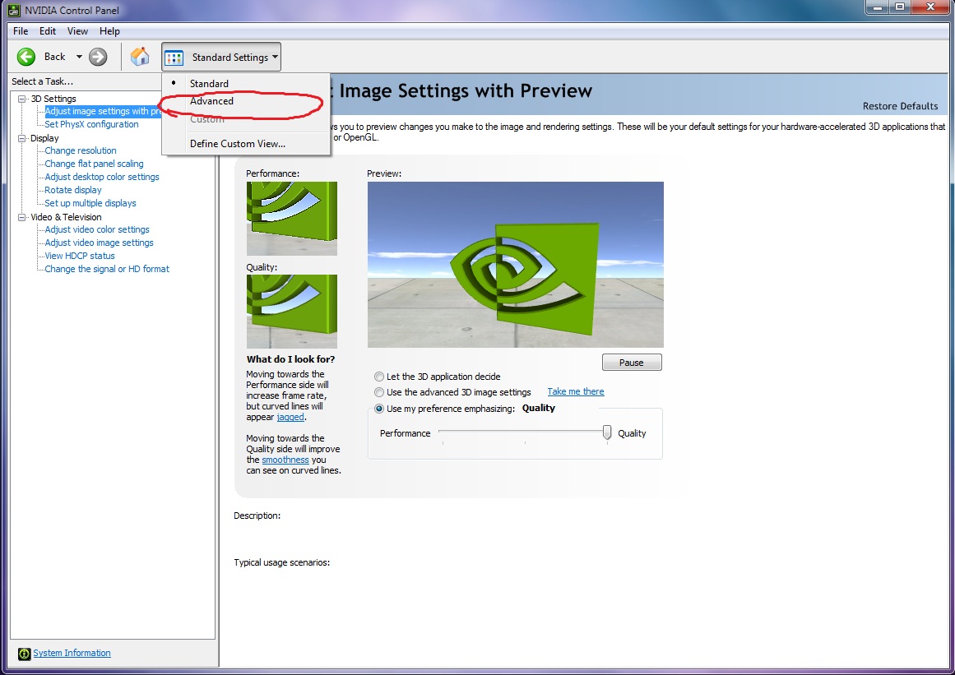The height and width of the screenshot is (675, 955).
Task: Open the Help menu
Action: [109, 31]
